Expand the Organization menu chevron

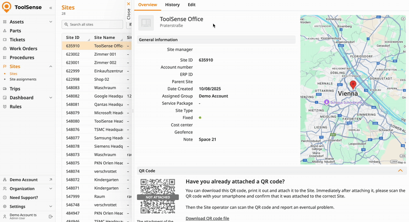[x=51, y=189]
